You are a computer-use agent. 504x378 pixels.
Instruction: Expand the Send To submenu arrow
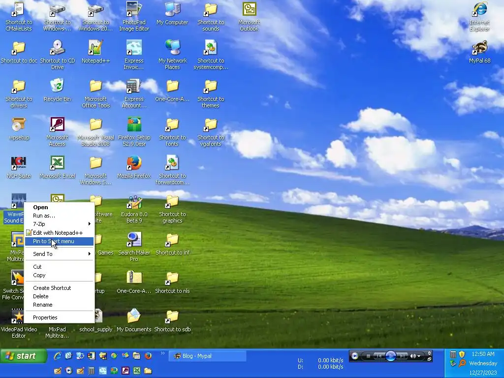(90, 254)
